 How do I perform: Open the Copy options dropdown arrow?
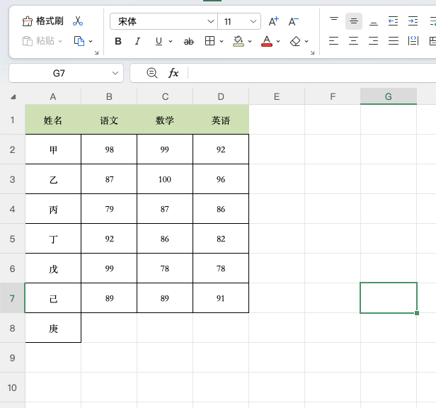point(91,42)
